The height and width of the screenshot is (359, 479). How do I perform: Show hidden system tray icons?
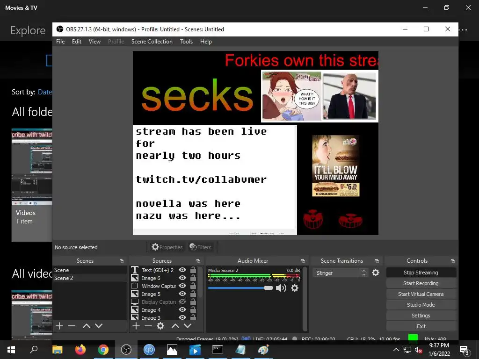click(396, 350)
